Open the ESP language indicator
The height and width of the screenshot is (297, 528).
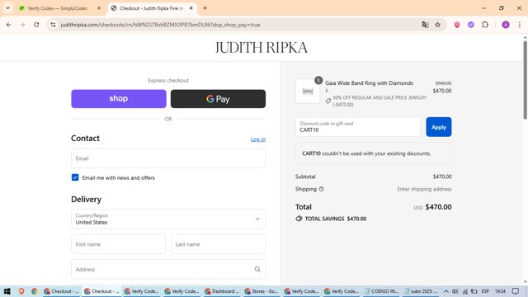tap(485, 291)
